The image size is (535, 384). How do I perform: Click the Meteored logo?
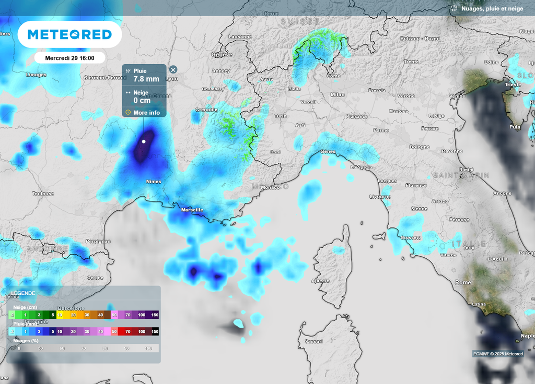(x=69, y=34)
